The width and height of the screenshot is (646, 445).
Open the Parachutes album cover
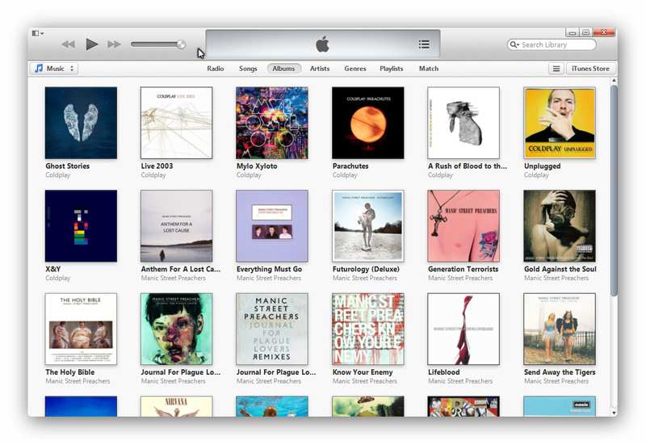pos(368,123)
